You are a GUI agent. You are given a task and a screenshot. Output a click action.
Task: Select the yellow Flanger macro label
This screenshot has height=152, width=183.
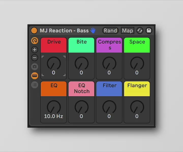pos(137,89)
